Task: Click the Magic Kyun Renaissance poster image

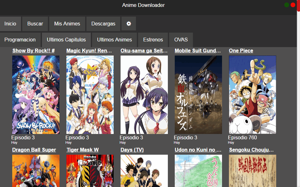Action: 90,95
